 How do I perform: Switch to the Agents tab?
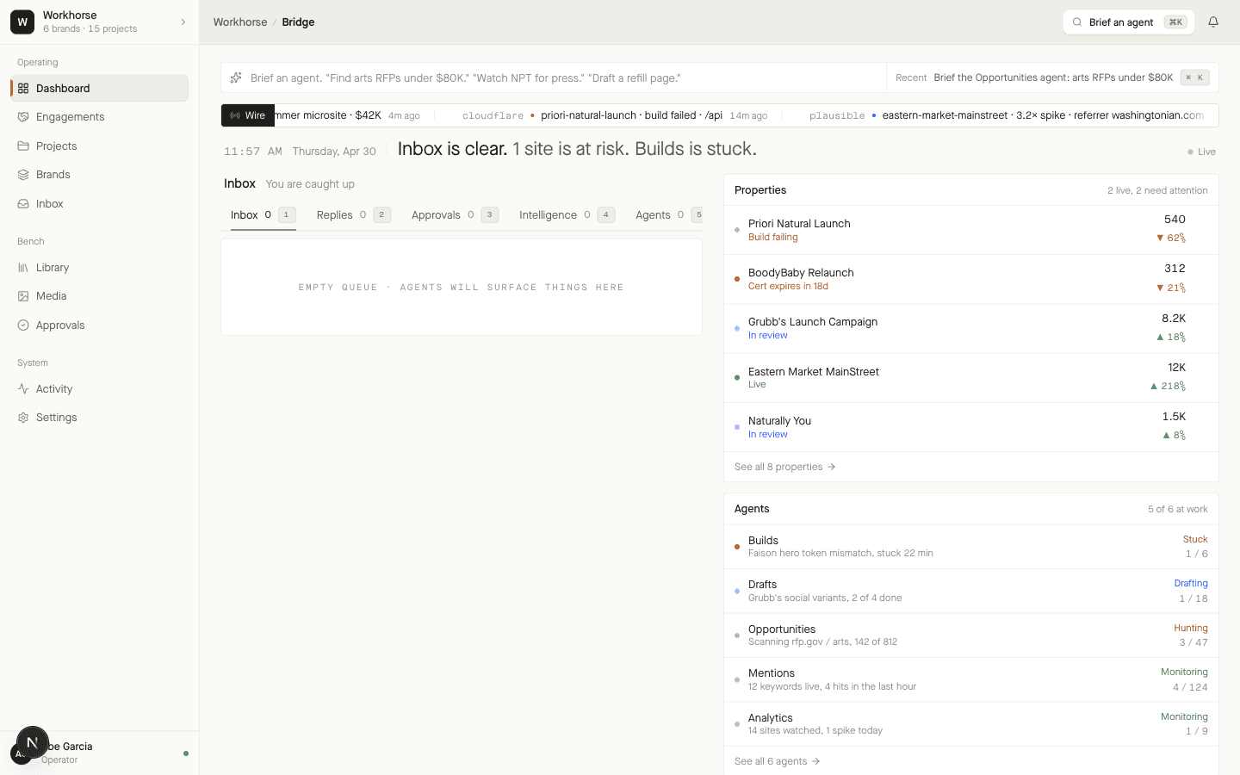(x=669, y=215)
